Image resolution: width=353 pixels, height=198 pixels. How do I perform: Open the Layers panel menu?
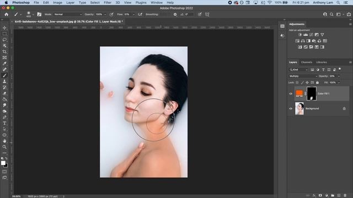point(350,62)
